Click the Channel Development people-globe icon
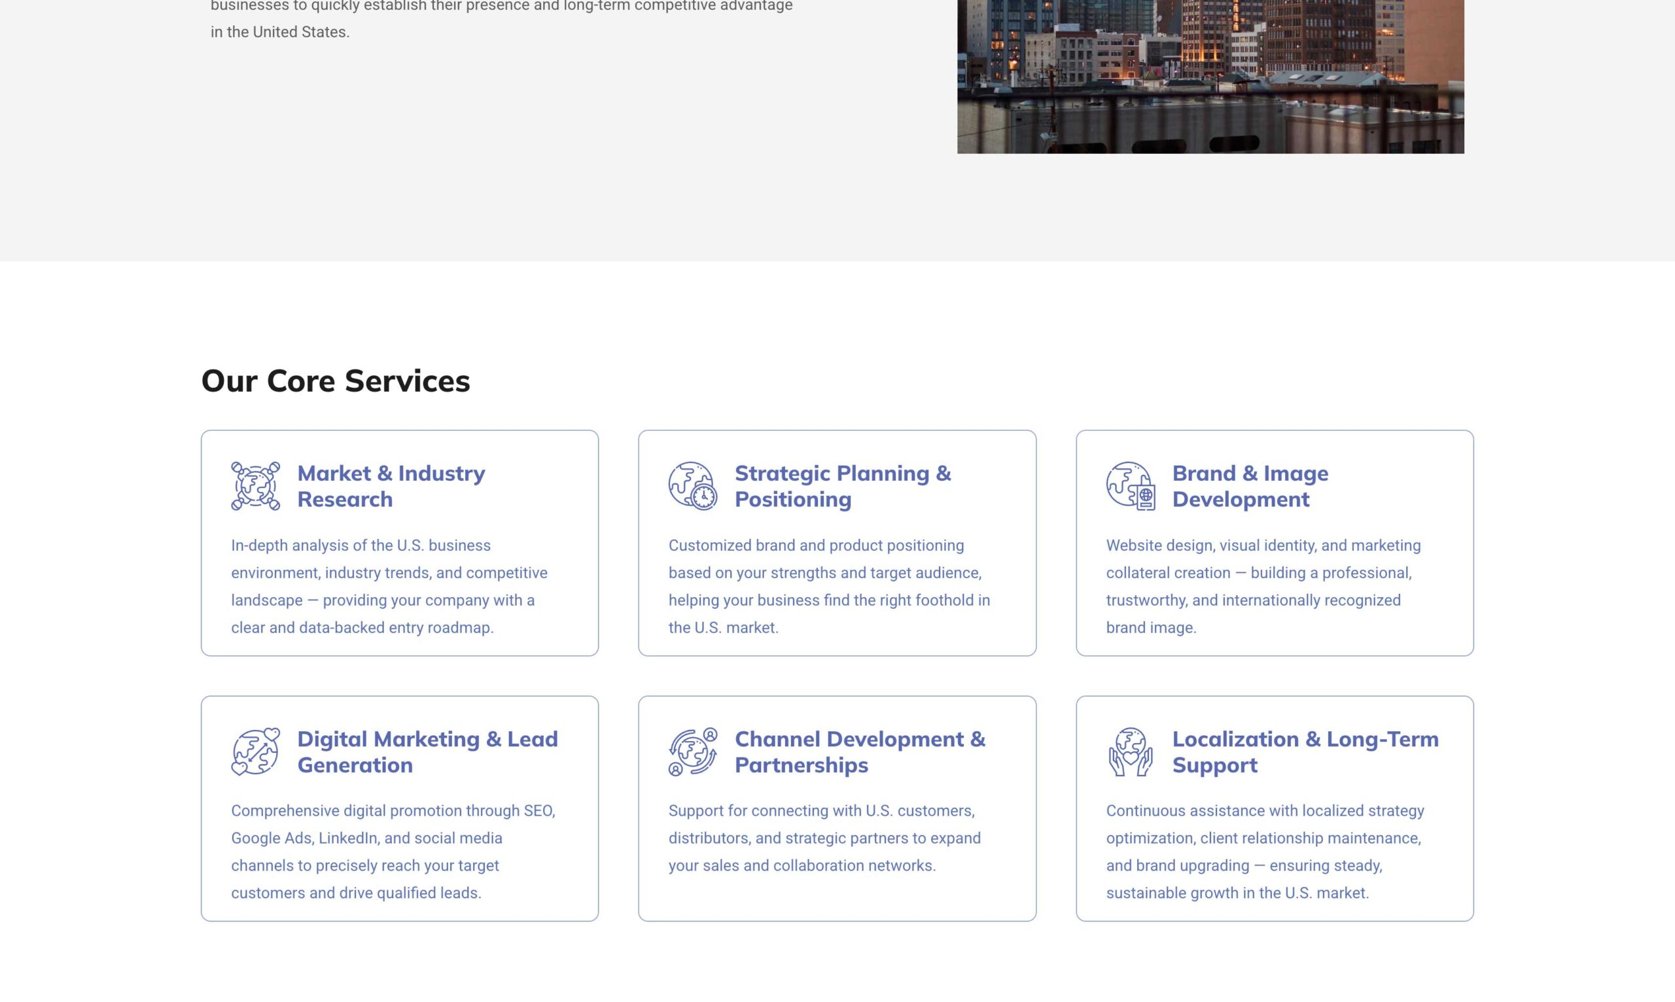 (x=692, y=751)
